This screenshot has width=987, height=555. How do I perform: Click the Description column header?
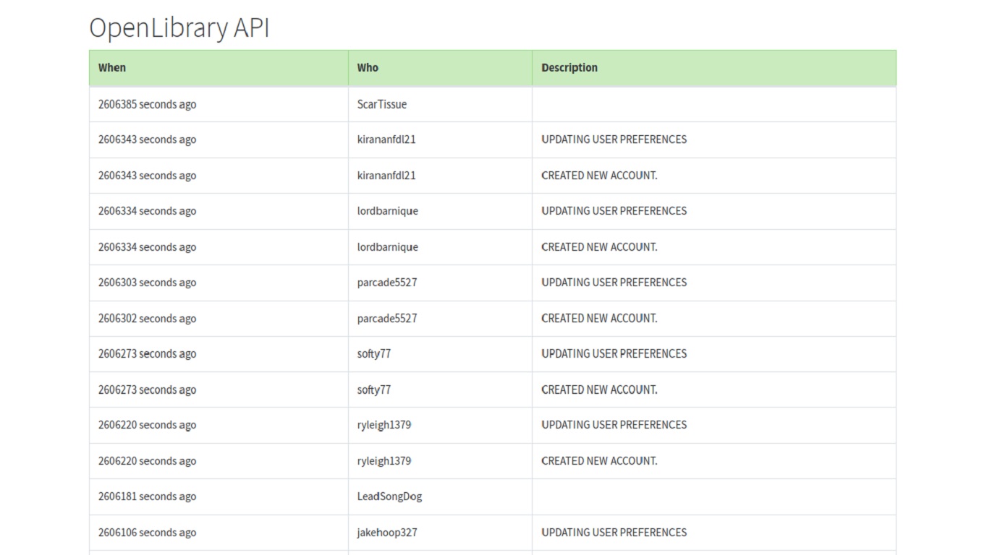569,68
